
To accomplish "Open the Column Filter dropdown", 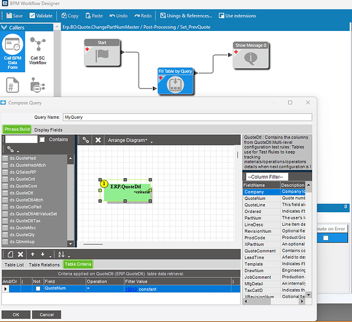I will click(x=267, y=177).
